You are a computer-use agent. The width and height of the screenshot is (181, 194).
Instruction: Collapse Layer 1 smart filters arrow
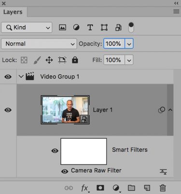pyautogui.click(x=170, y=110)
